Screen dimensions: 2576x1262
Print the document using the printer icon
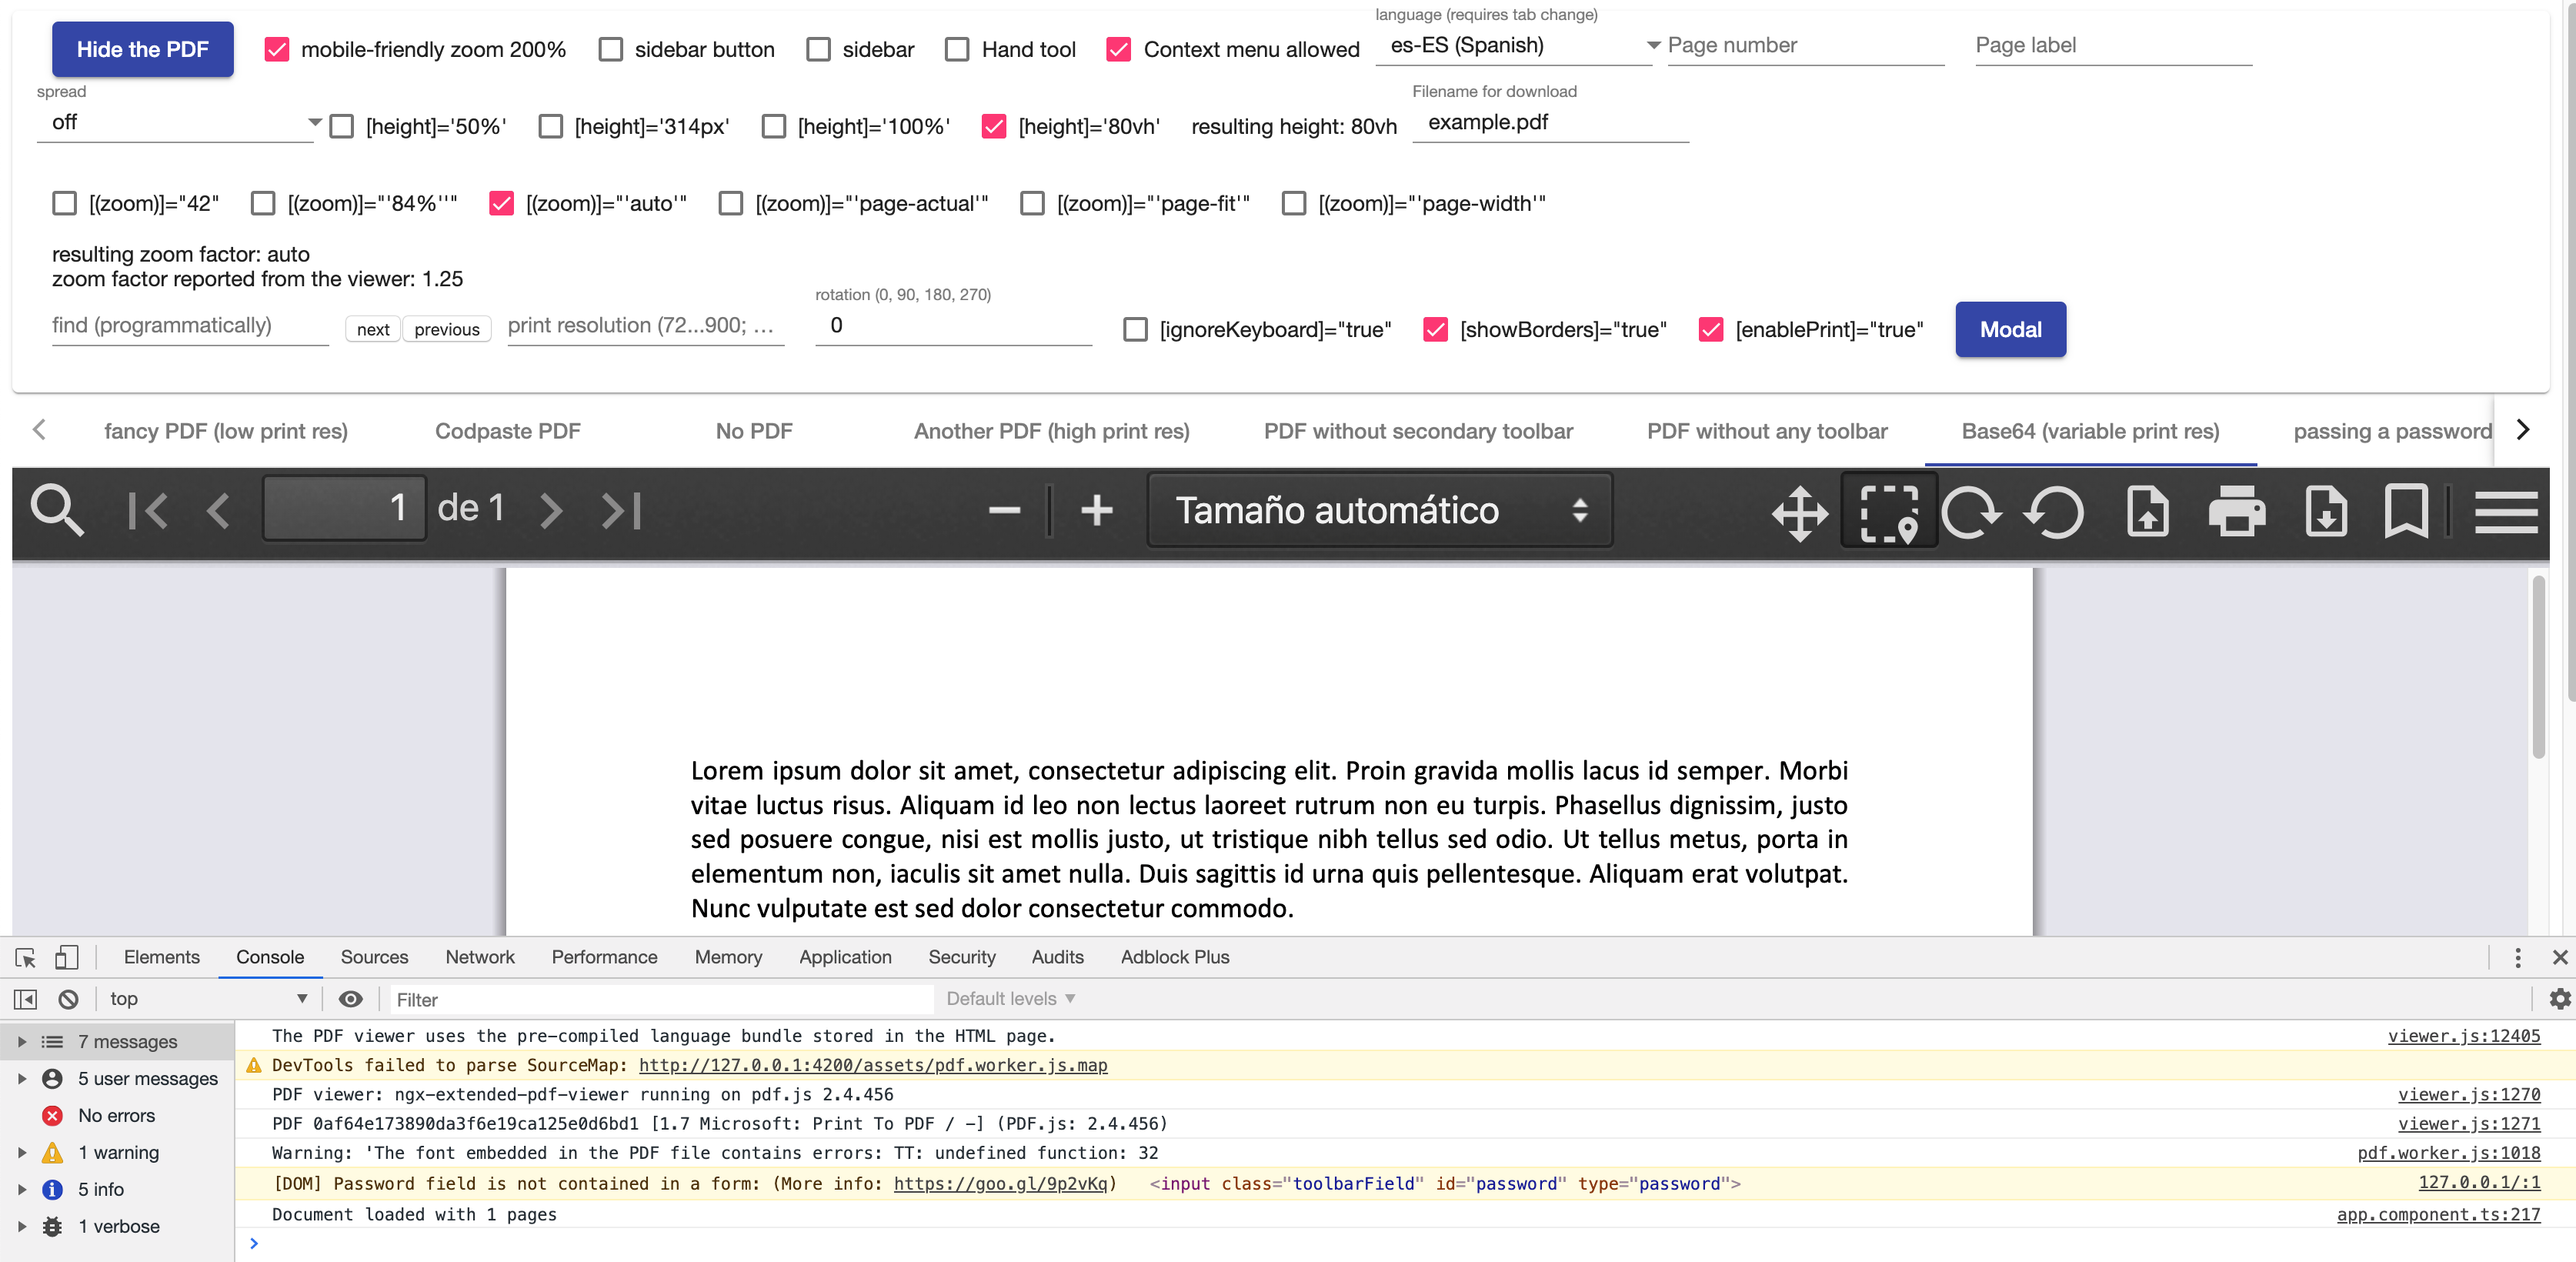2237,513
